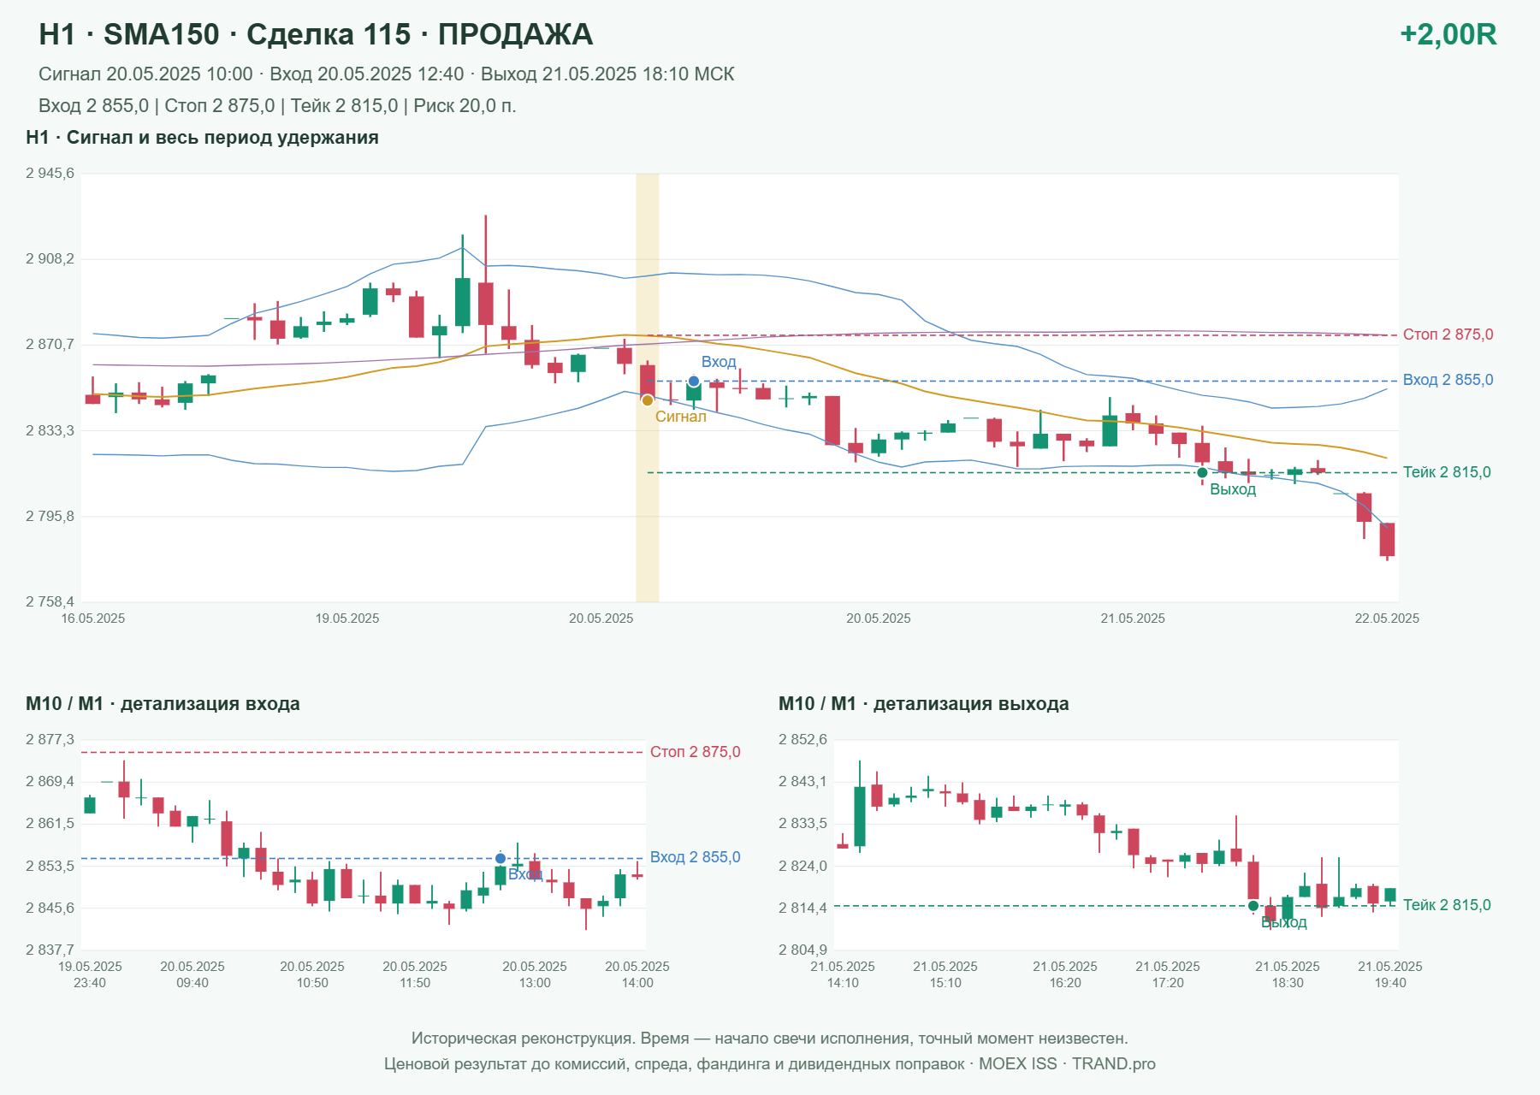1540x1095 pixels.
Task: Click the 'MOEX ISS · TRAND.pro' footer text
Action: click(x=1067, y=1064)
